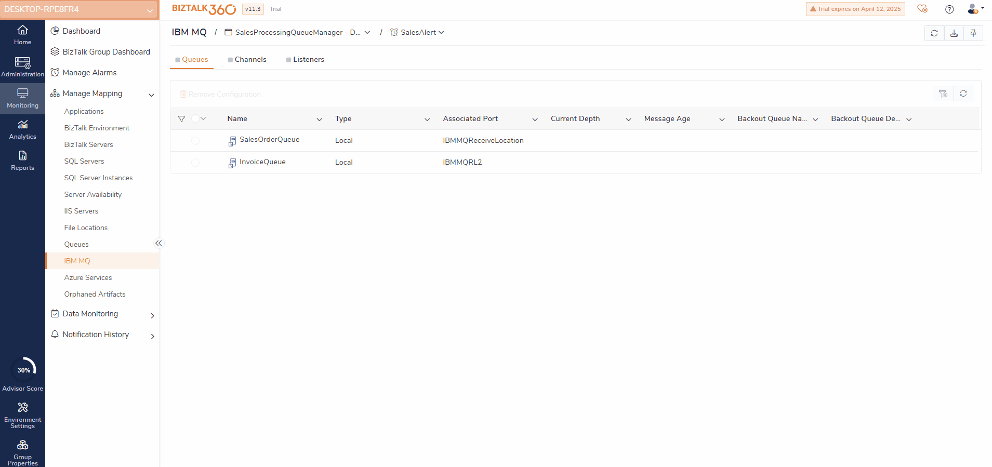Click the trial expiry notice
The image size is (992, 467).
pyautogui.click(x=855, y=9)
